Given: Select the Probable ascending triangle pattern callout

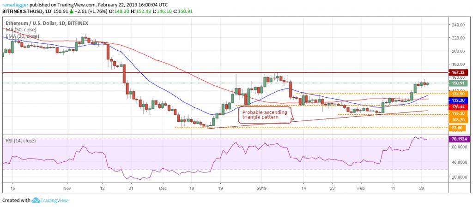Looking at the screenshot, I should 265,115.
